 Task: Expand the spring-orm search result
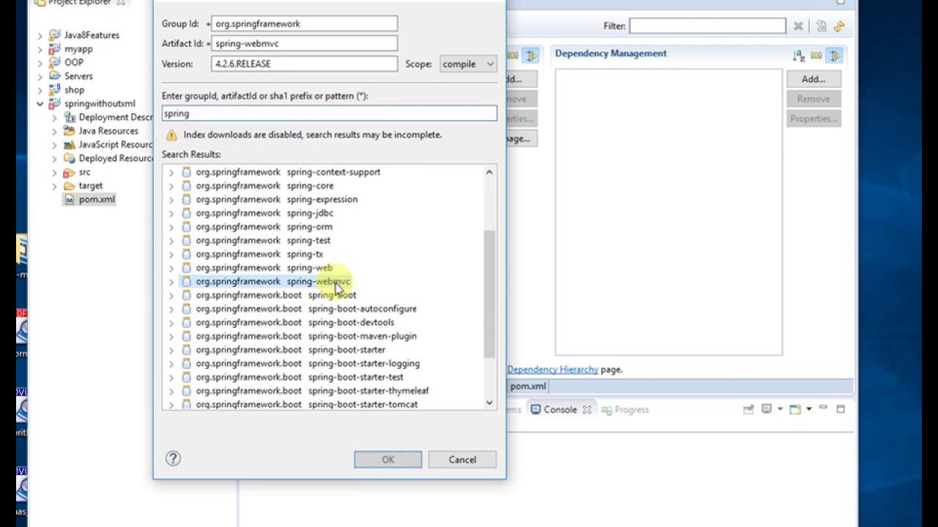[x=171, y=227]
